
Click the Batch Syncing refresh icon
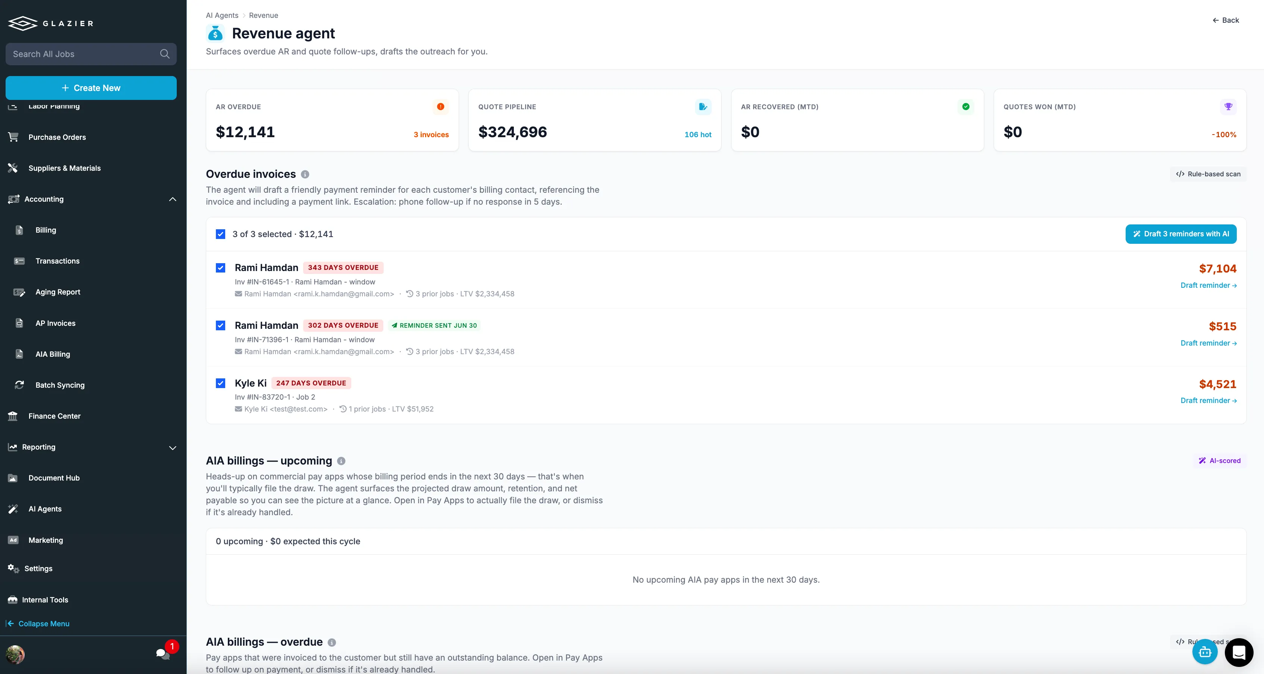[19, 385]
